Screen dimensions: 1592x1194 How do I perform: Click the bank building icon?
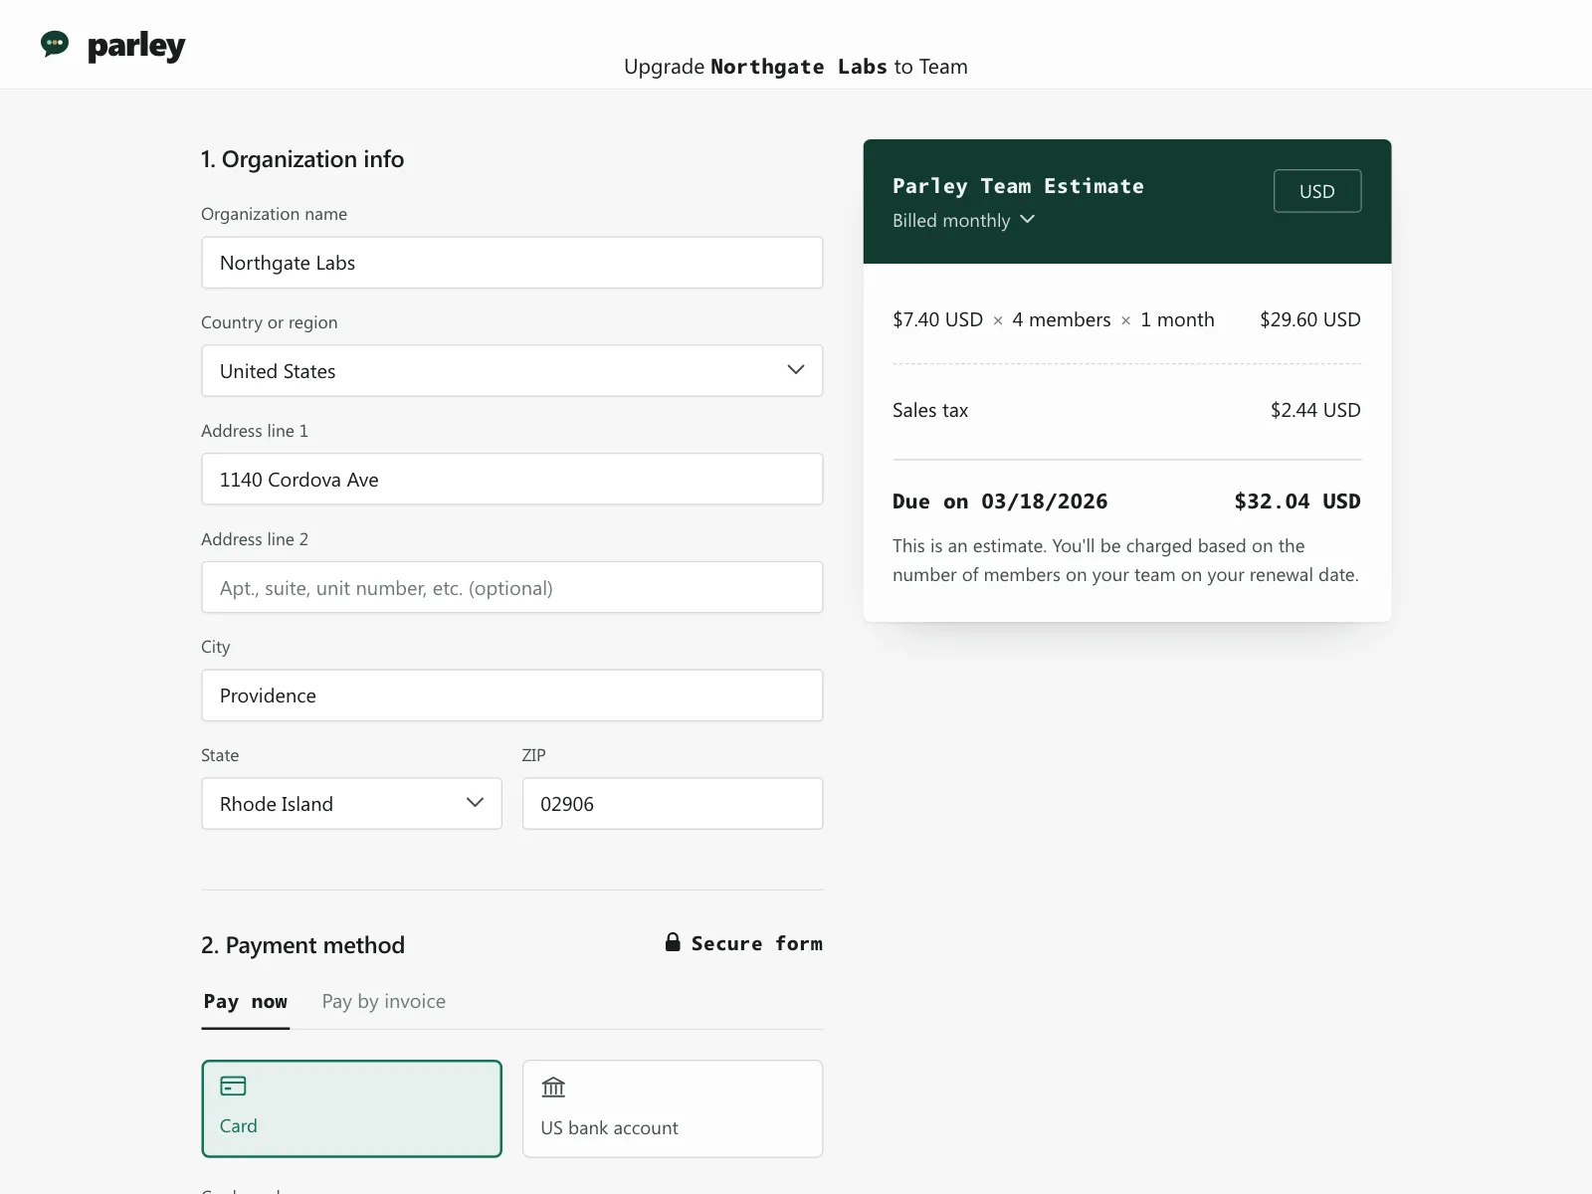[x=553, y=1087]
